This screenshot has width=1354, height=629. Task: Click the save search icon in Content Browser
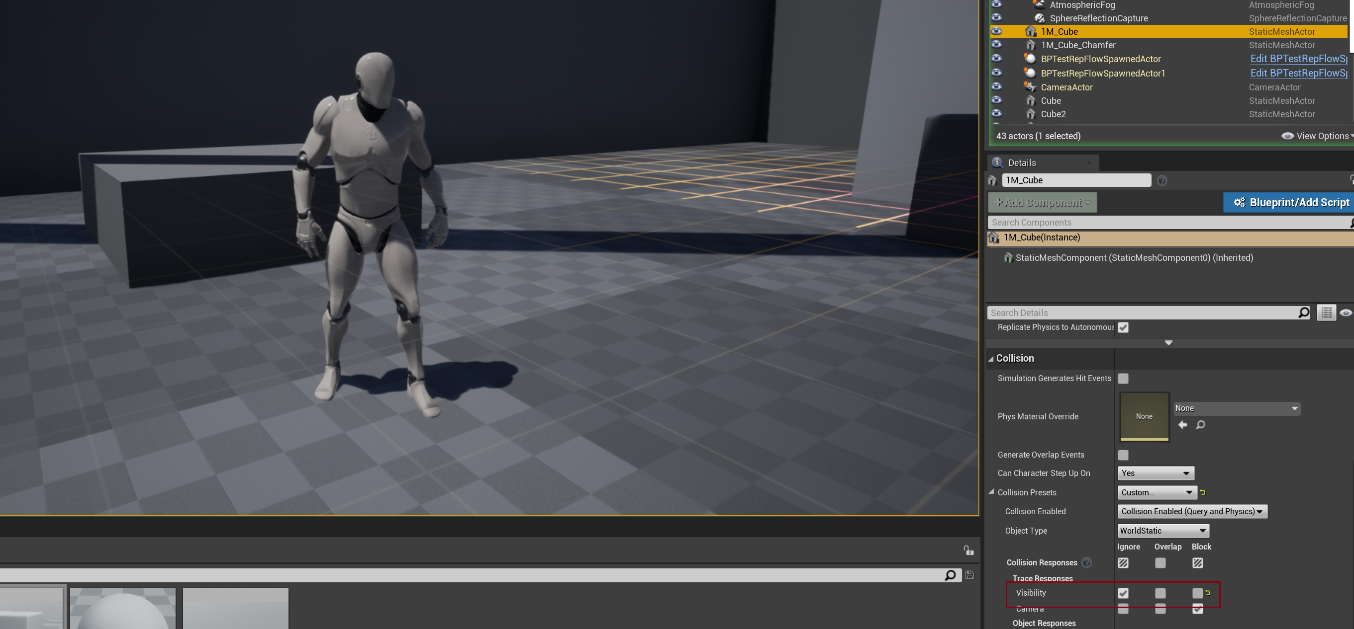[x=970, y=575]
